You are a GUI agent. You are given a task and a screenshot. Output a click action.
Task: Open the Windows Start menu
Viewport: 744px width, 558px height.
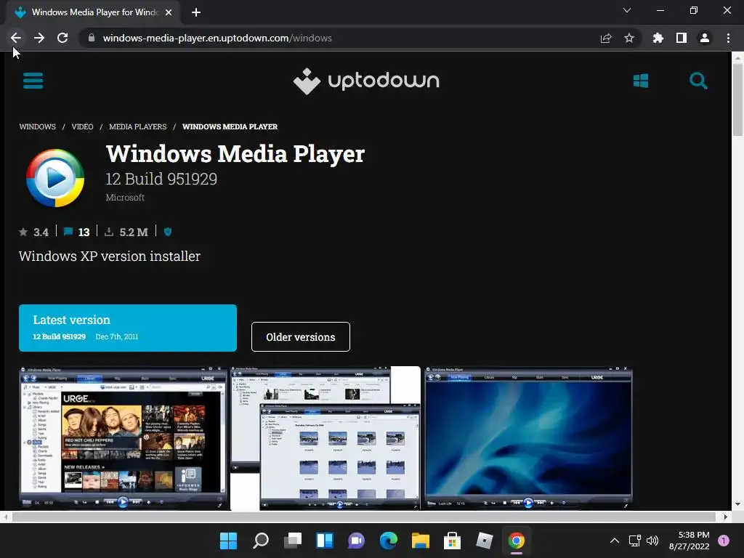tap(228, 541)
